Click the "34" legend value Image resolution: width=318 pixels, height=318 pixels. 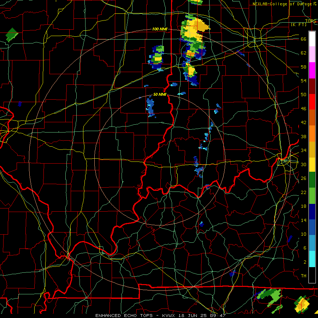(304, 151)
